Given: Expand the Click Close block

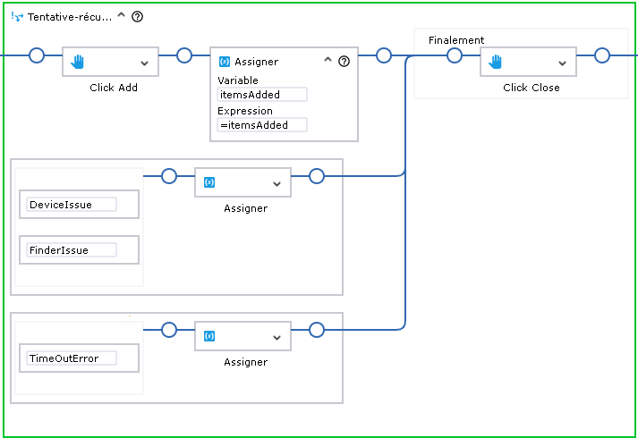Looking at the screenshot, I should (562, 63).
